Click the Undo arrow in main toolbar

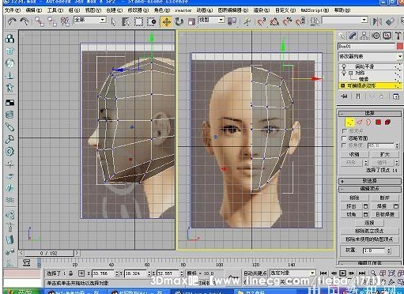(x=12, y=21)
